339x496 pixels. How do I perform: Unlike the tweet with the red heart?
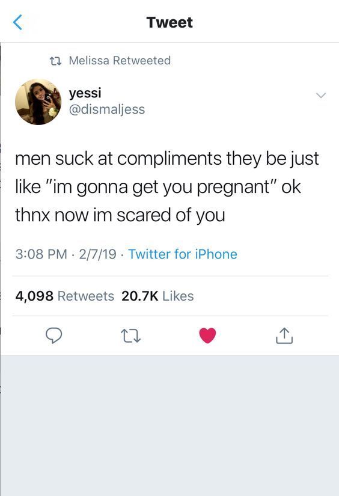point(207,335)
